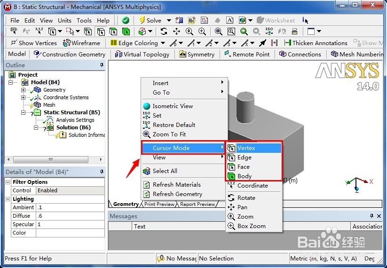Click the Magnifier Window toolbar icon
387x268 pixels.
[231, 32]
